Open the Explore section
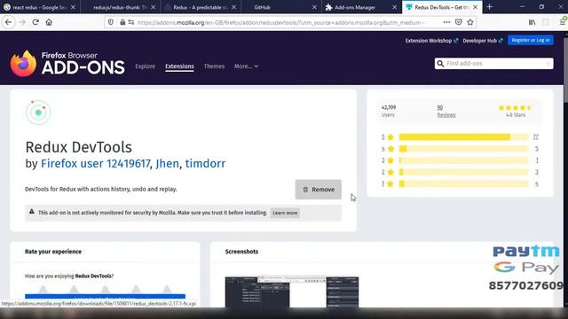This screenshot has height=319, width=568. point(145,66)
